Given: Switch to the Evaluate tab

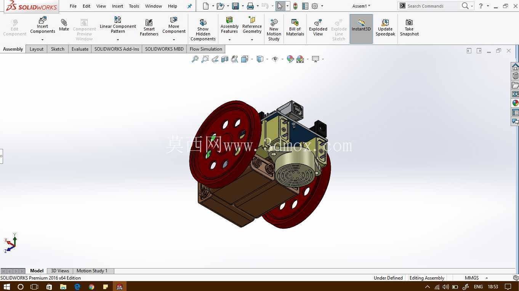Looking at the screenshot, I should click(x=80, y=49).
